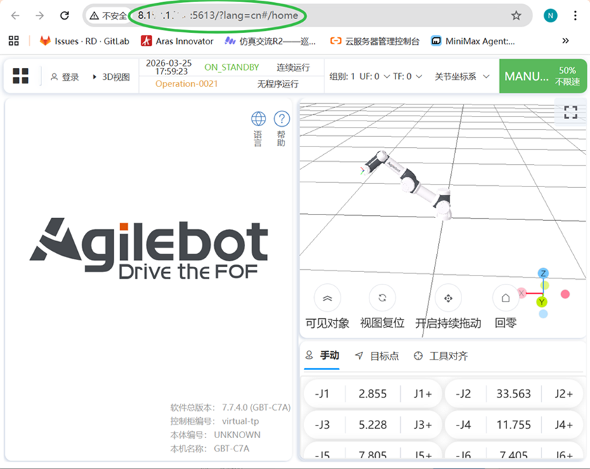The width and height of the screenshot is (590, 469).
Task: Click the insecure site warning icon
Action: [x=94, y=15]
